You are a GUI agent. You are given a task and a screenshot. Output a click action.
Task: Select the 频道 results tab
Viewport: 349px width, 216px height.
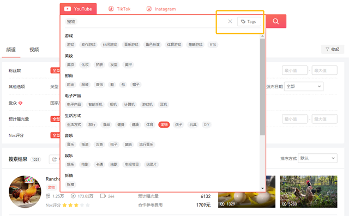(11, 50)
